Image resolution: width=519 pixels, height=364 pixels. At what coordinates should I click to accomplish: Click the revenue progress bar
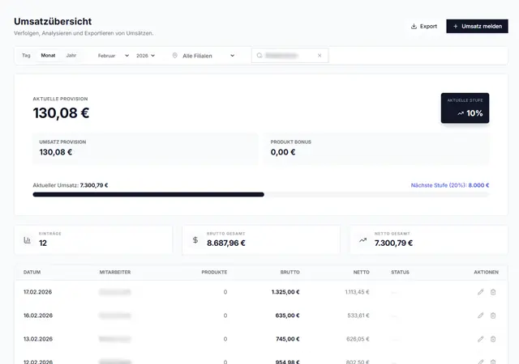[259, 194]
